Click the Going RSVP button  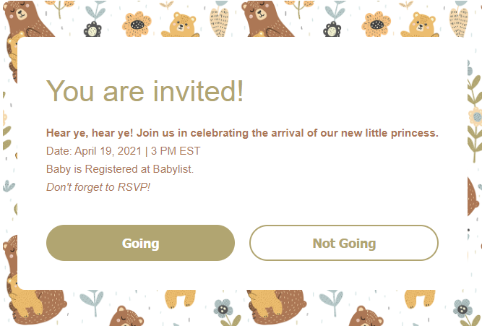tap(140, 243)
